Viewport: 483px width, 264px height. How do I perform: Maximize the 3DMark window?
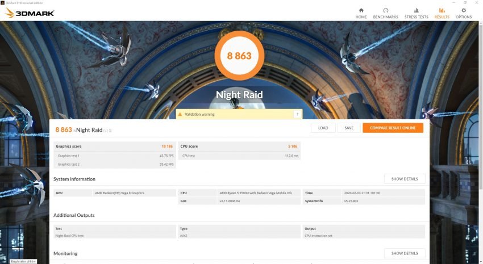coord(465,2)
